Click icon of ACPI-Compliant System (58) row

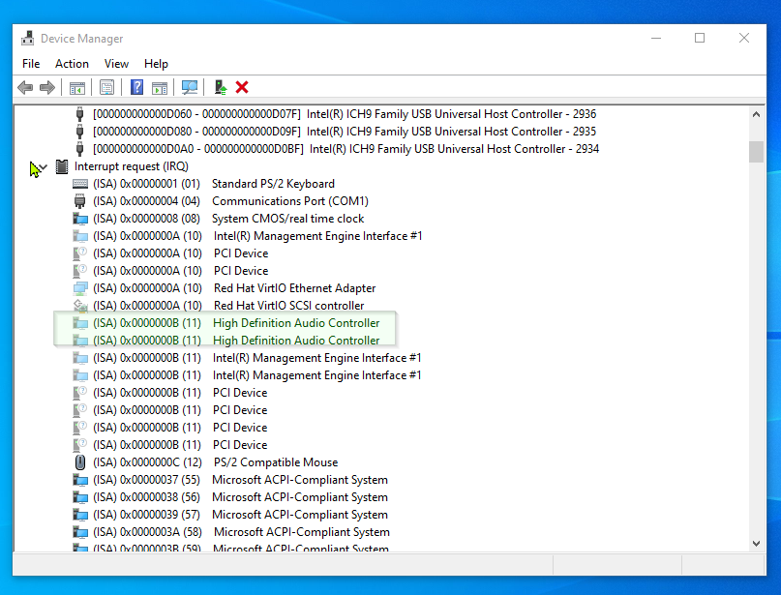tap(80, 532)
